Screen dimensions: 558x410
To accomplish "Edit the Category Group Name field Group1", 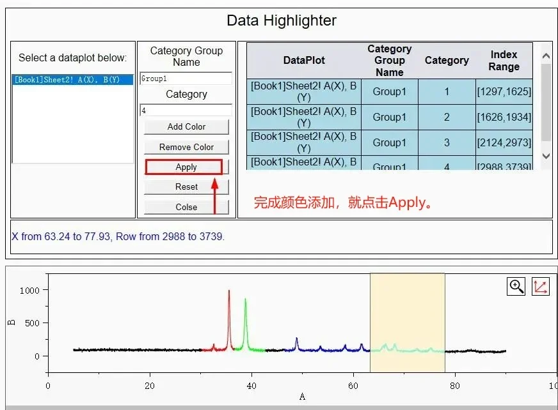I will pyautogui.click(x=186, y=79).
